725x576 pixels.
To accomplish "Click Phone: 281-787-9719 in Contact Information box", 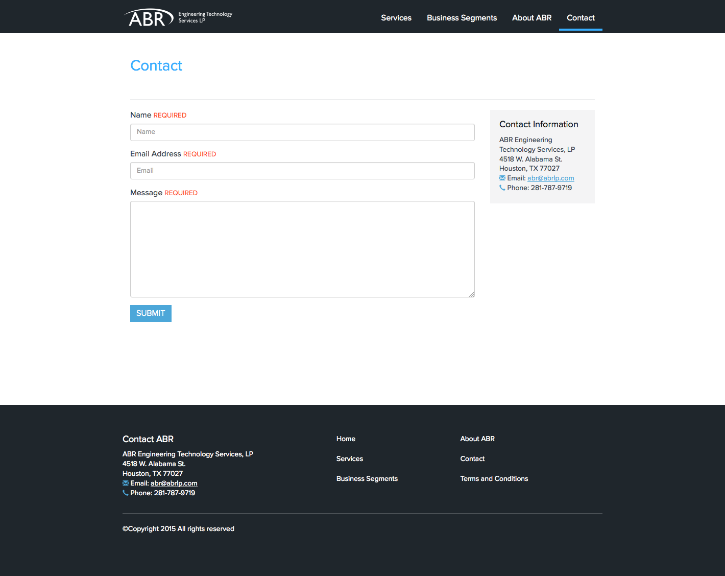I will 539,188.
